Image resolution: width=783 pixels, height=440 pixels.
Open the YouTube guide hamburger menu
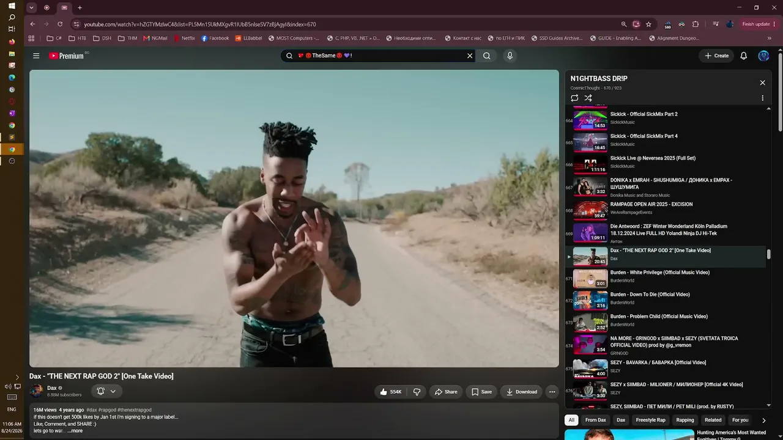point(36,56)
